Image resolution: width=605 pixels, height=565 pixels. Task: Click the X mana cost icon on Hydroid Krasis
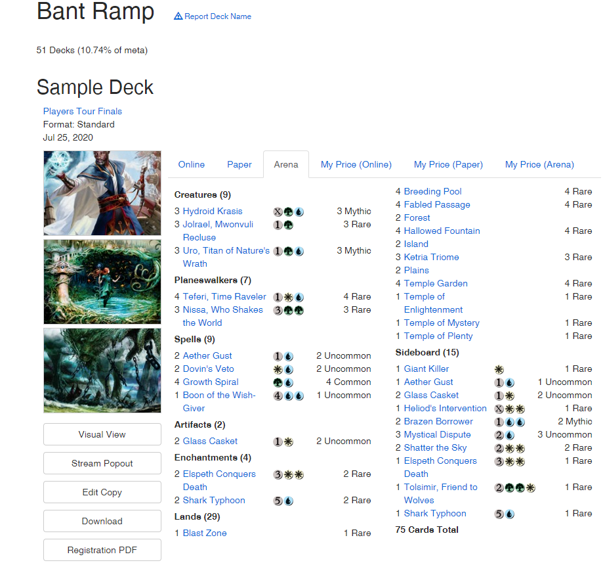coord(278,212)
